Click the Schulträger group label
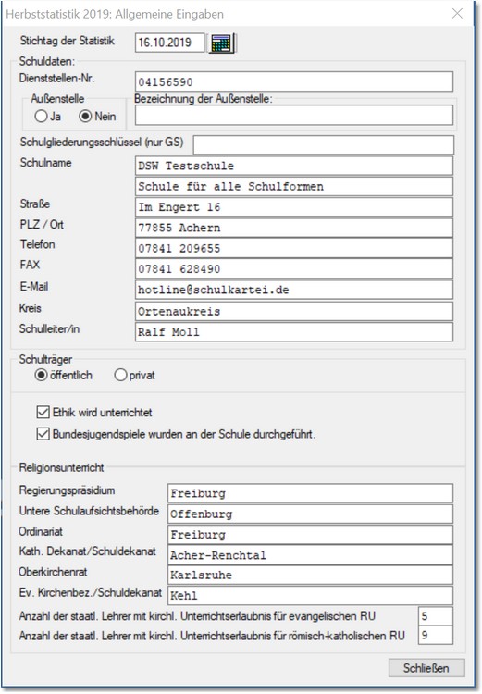Screen dimensions: 482x694 point(45,359)
